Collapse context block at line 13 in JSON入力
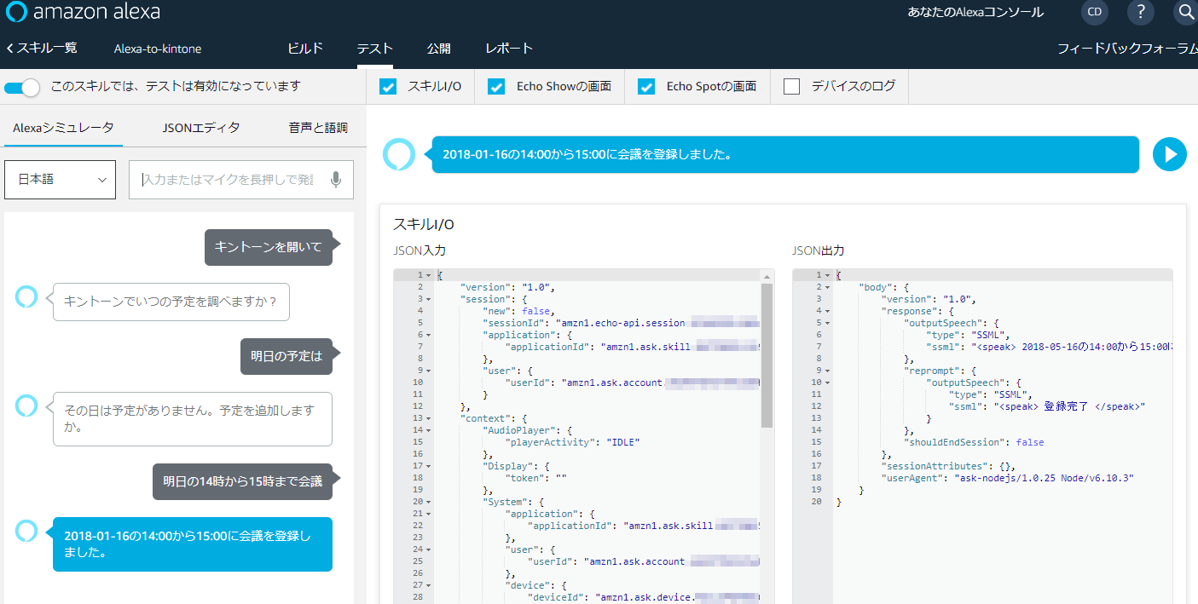The image size is (1198, 604). point(429,418)
